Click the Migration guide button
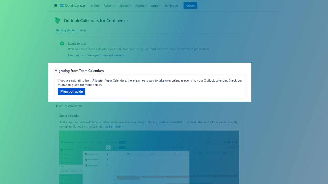 coord(71,91)
